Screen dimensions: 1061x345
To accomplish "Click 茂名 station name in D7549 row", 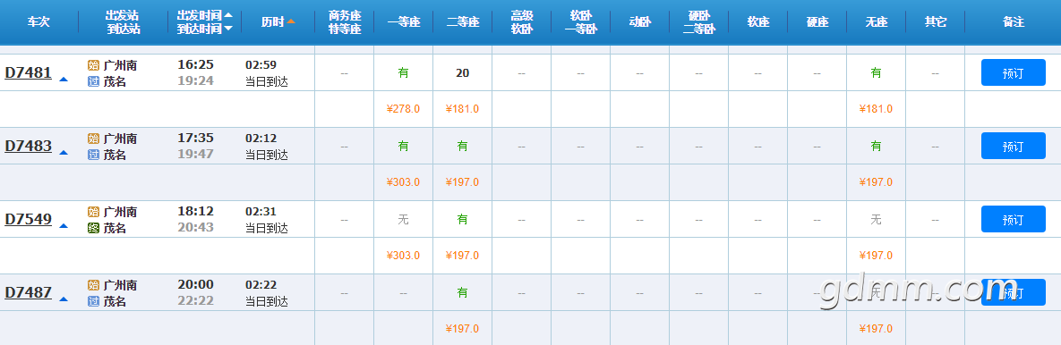I will coord(115,228).
